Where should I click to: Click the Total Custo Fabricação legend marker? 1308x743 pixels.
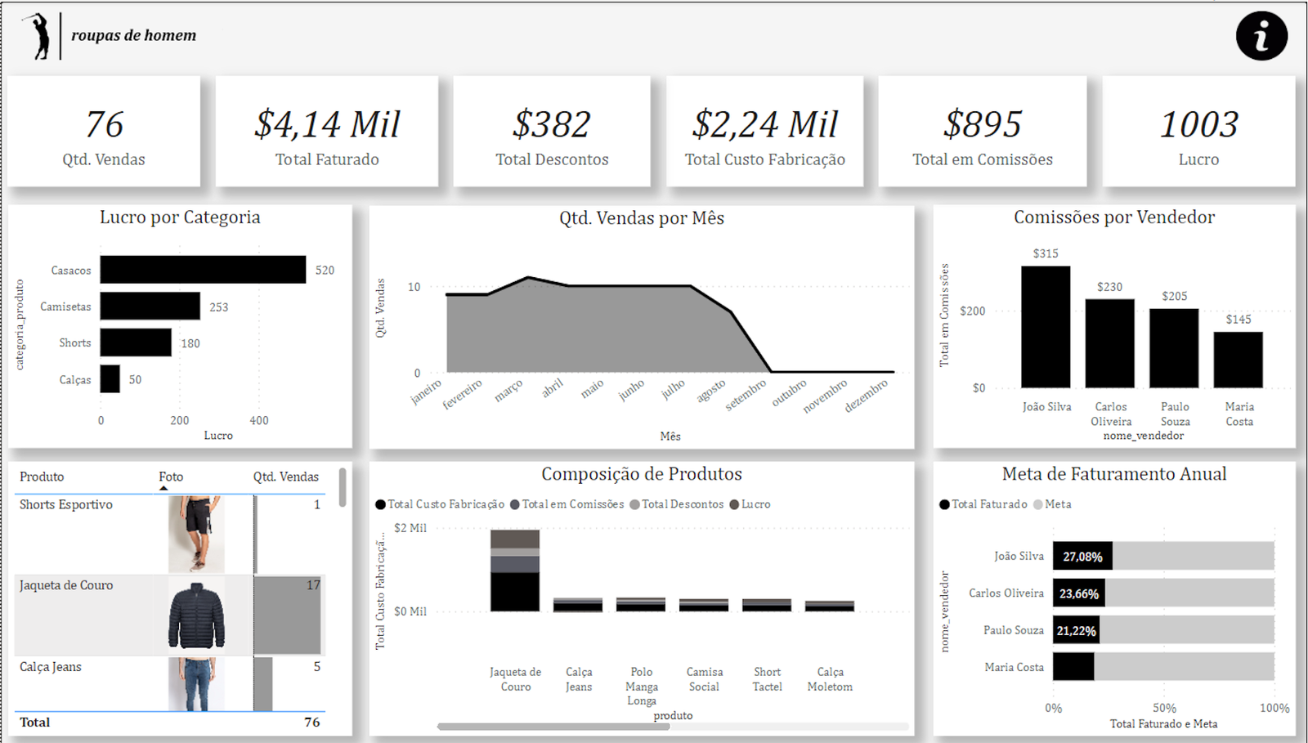click(x=380, y=504)
